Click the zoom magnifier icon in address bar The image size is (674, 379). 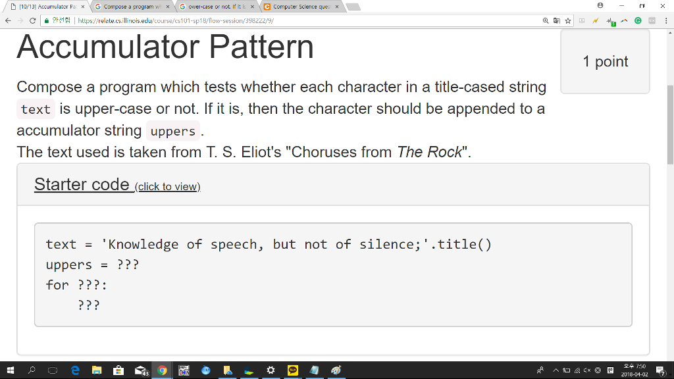point(546,20)
